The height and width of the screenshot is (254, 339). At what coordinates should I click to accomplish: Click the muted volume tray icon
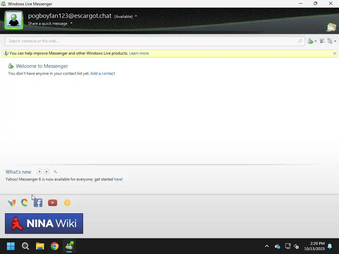296,246
